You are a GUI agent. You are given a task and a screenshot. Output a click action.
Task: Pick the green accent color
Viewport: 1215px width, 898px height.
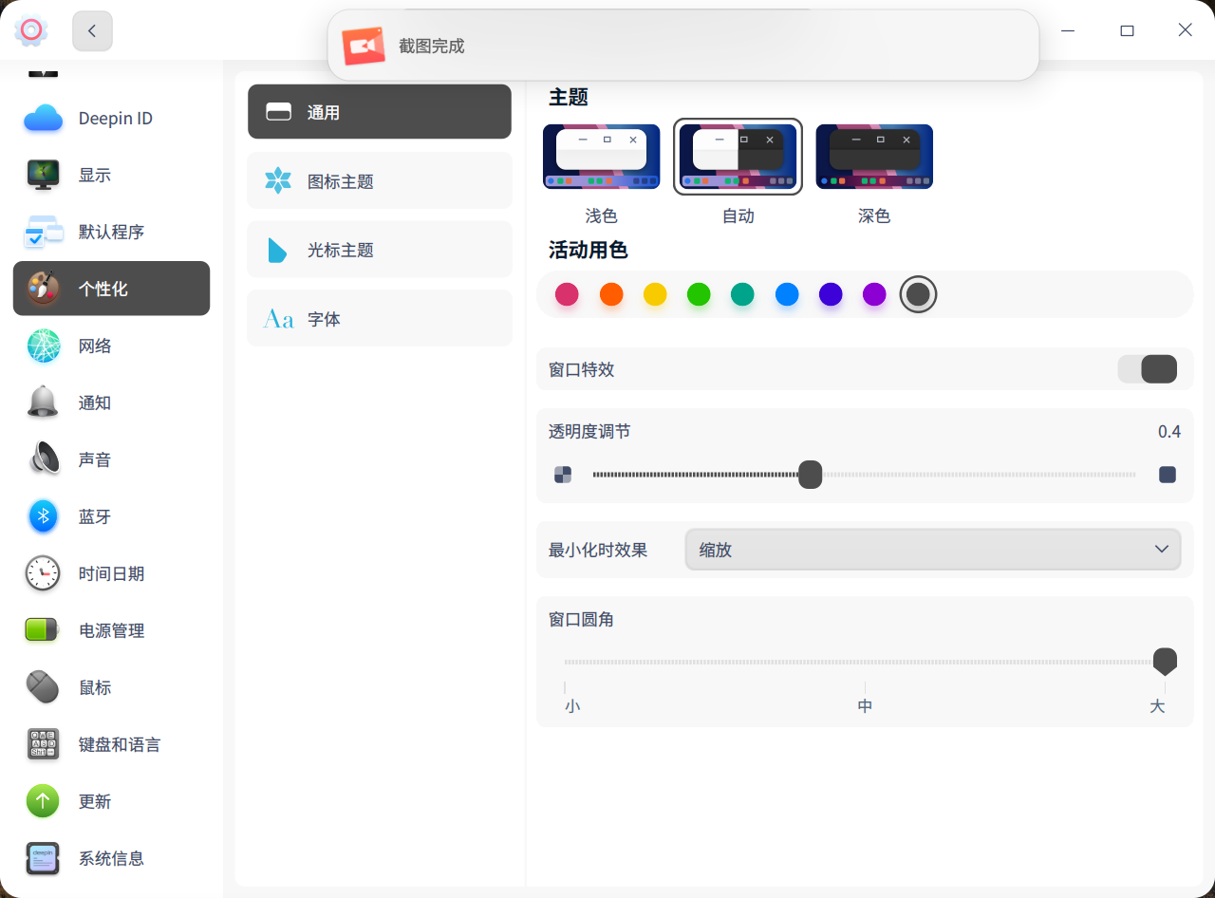coord(699,294)
